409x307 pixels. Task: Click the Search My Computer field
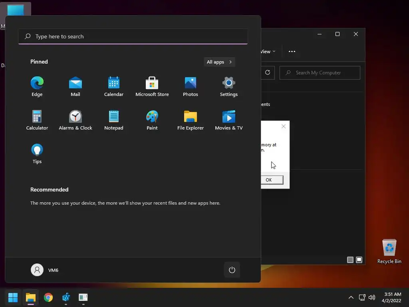320,73
